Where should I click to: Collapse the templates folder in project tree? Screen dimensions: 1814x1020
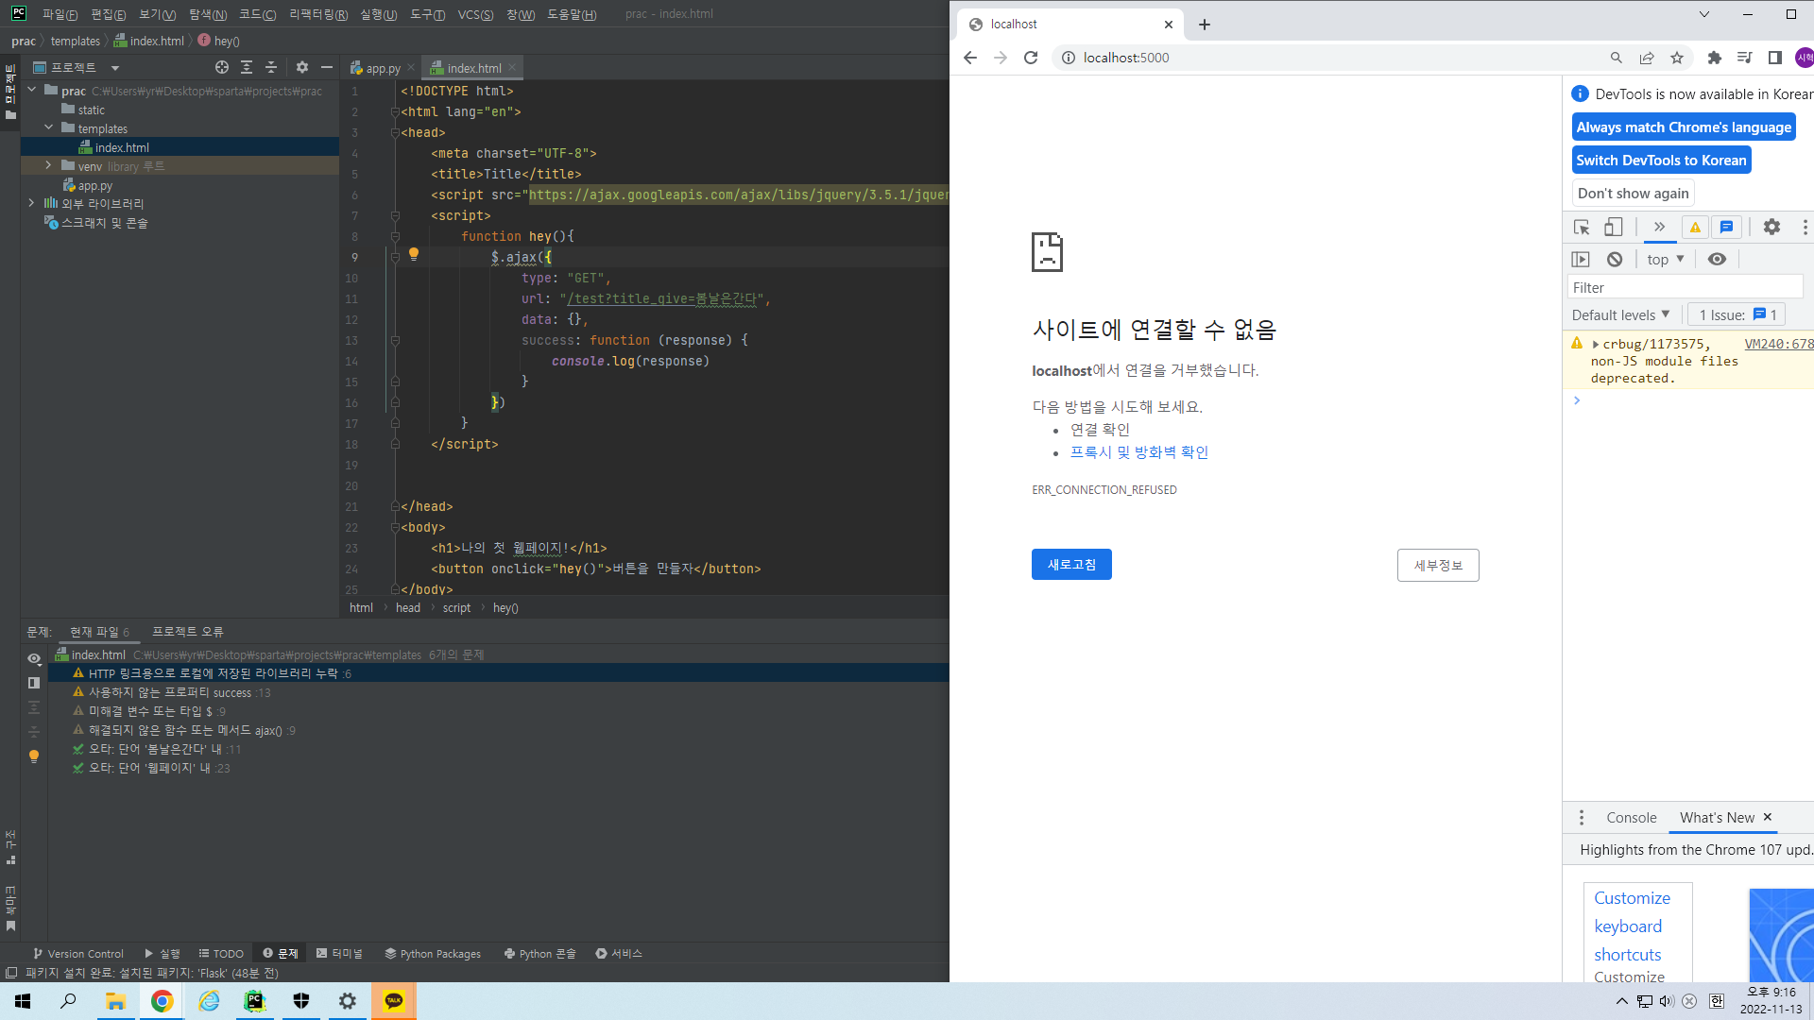[x=48, y=127]
